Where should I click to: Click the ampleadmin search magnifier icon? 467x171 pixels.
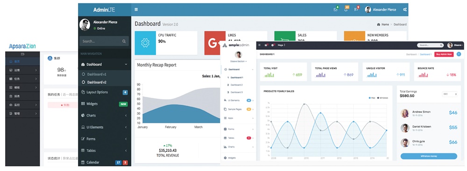click(441, 45)
